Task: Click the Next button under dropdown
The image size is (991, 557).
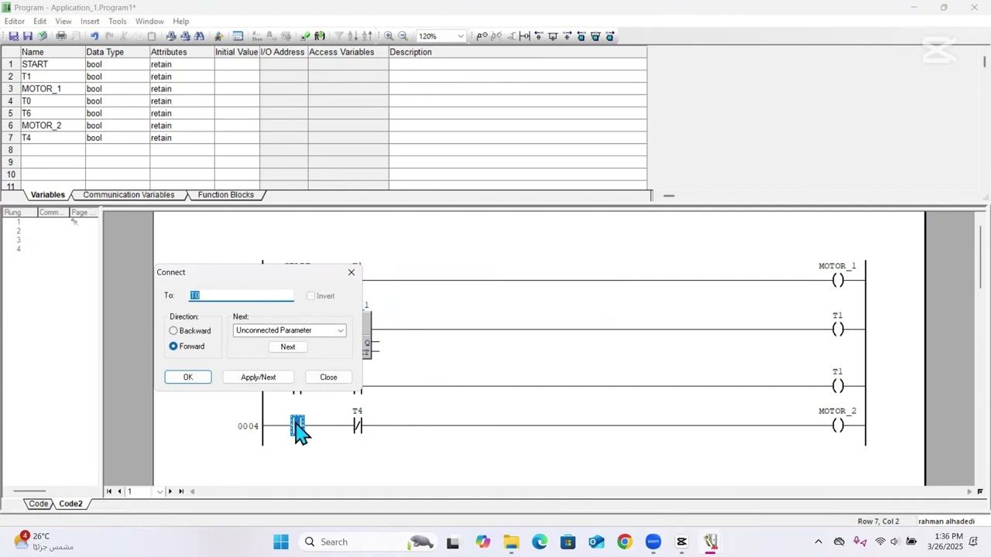Action: coord(288,347)
